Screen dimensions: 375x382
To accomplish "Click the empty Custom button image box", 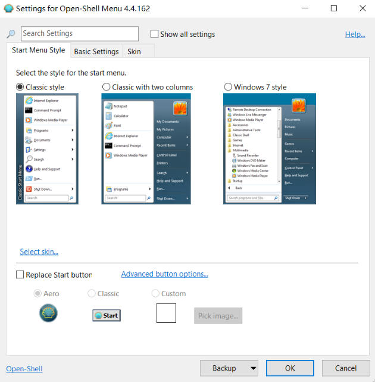I will pos(166,313).
